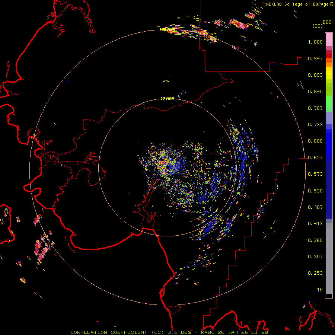
Task: Select the 0.520 scale value
Action: pos(315,191)
